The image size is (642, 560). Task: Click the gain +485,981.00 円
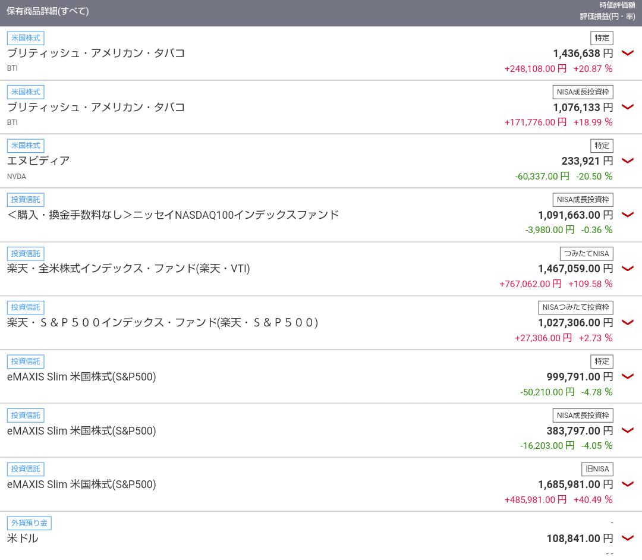[536, 500]
